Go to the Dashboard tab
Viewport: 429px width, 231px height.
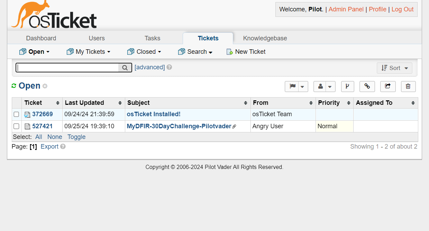(x=41, y=38)
